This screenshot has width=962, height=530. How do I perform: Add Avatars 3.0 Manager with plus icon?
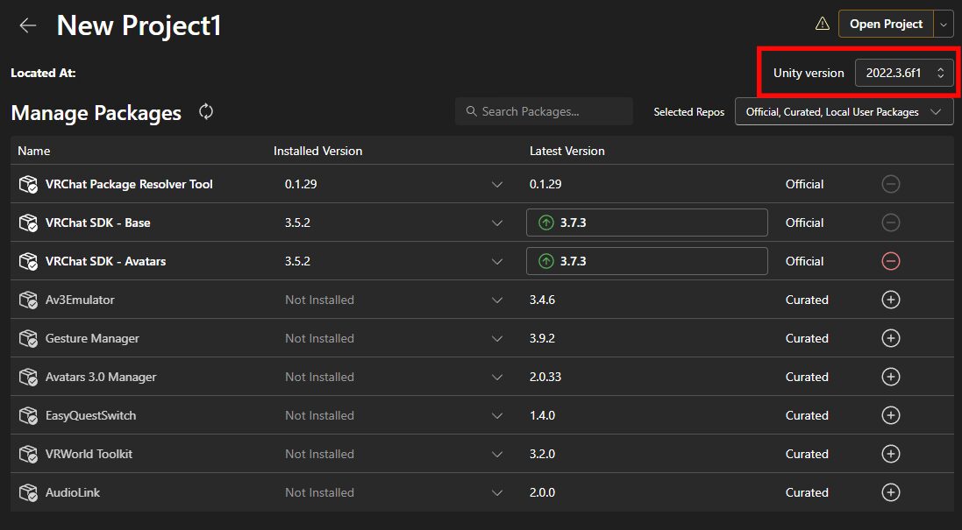891,377
